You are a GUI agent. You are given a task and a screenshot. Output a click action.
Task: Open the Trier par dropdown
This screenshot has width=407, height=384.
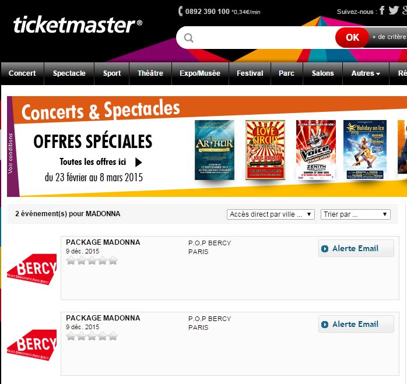point(355,214)
